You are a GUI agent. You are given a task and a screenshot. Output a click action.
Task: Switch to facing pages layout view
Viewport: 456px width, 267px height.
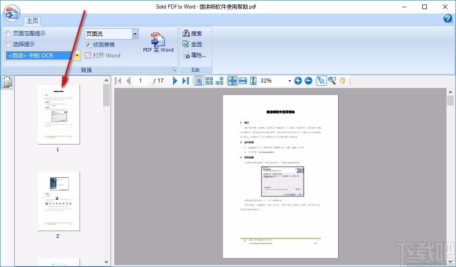[219, 81]
